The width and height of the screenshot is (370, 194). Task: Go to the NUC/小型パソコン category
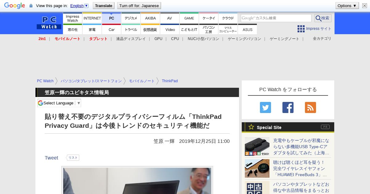tap(203, 39)
